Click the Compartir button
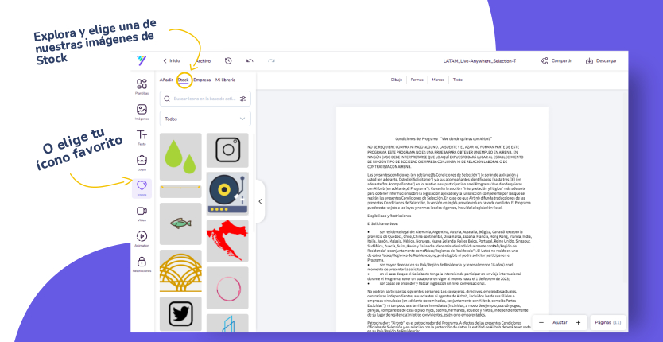Image resolution: width=663 pixels, height=342 pixels. [x=556, y=60]
